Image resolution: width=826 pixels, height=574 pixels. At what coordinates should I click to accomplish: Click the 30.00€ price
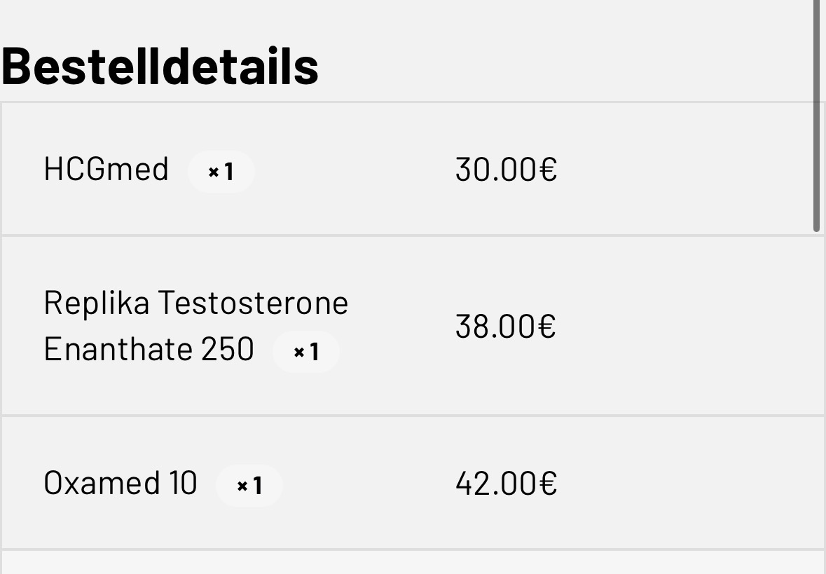pos(506,170)
